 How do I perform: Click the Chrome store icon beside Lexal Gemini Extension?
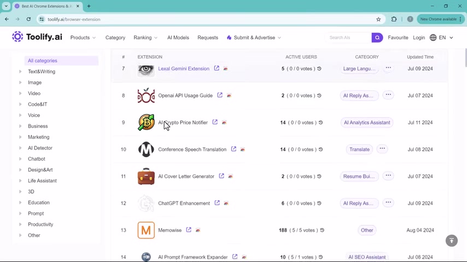coord(225,69)
